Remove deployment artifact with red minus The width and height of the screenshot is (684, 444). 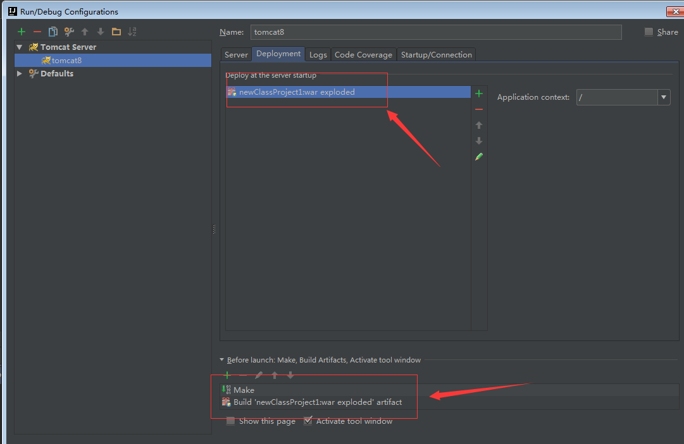click(x=479, y=109)
